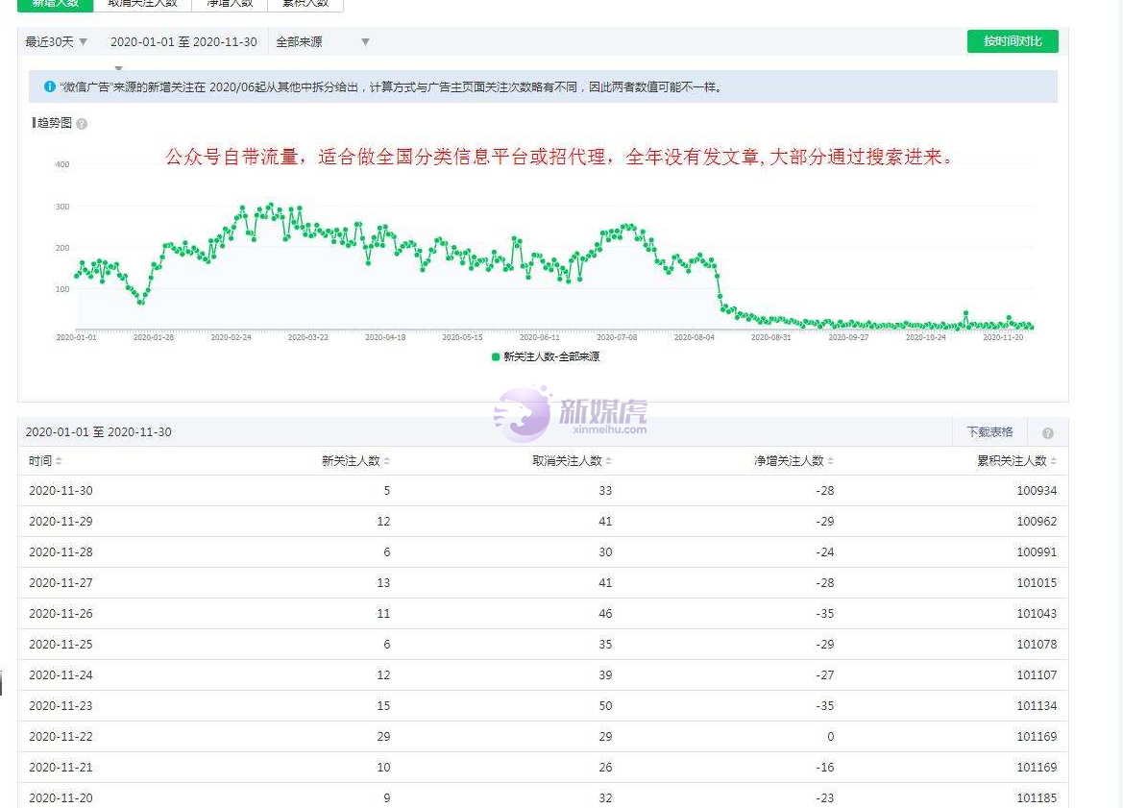Sort by 净增关注人数 column arrows
This screenshot has height=808, width=1123.
[831, 461]
